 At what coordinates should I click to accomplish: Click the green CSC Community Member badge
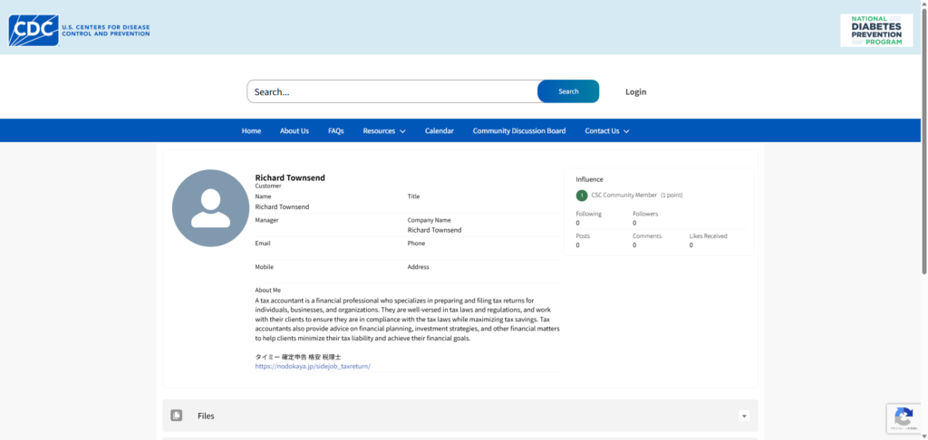click(582, 195)
